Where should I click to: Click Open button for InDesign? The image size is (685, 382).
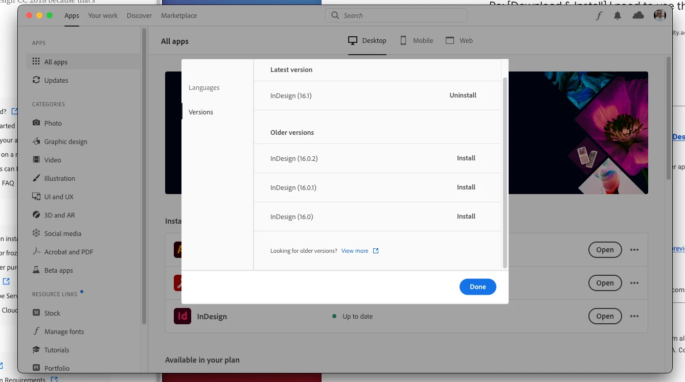[605, 316]
